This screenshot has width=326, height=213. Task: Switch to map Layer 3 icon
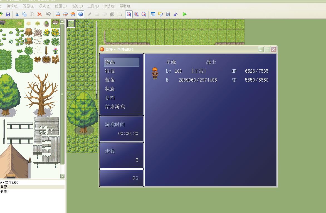click(73, 14)
